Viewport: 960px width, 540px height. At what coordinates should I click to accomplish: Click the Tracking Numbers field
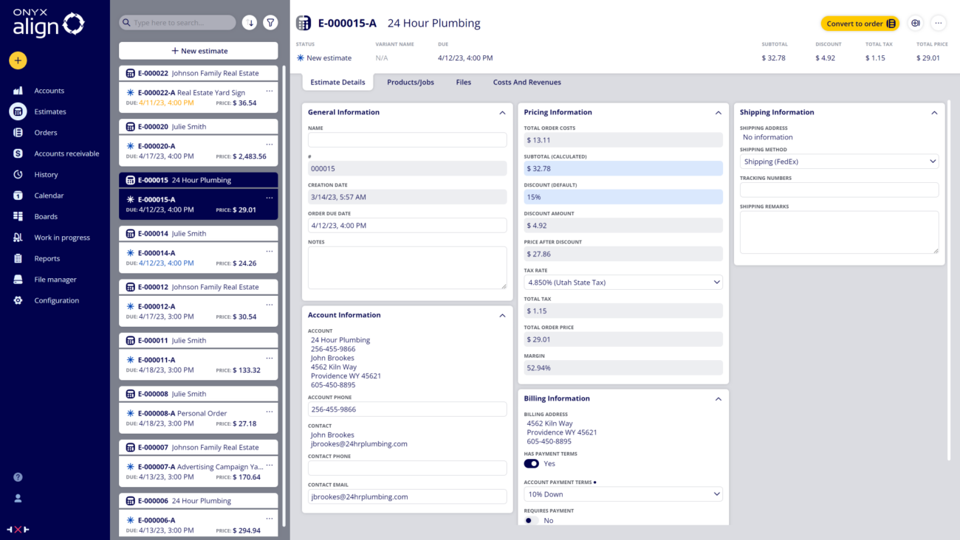click(839, 190)
